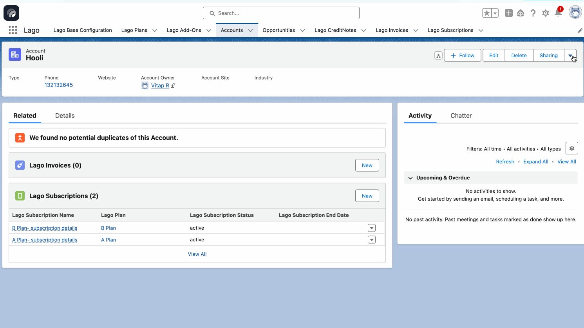The height and width of the screenshot is (328, 584).
Task: Open Global Actions plus icon
Action: (x=508, y=13)
